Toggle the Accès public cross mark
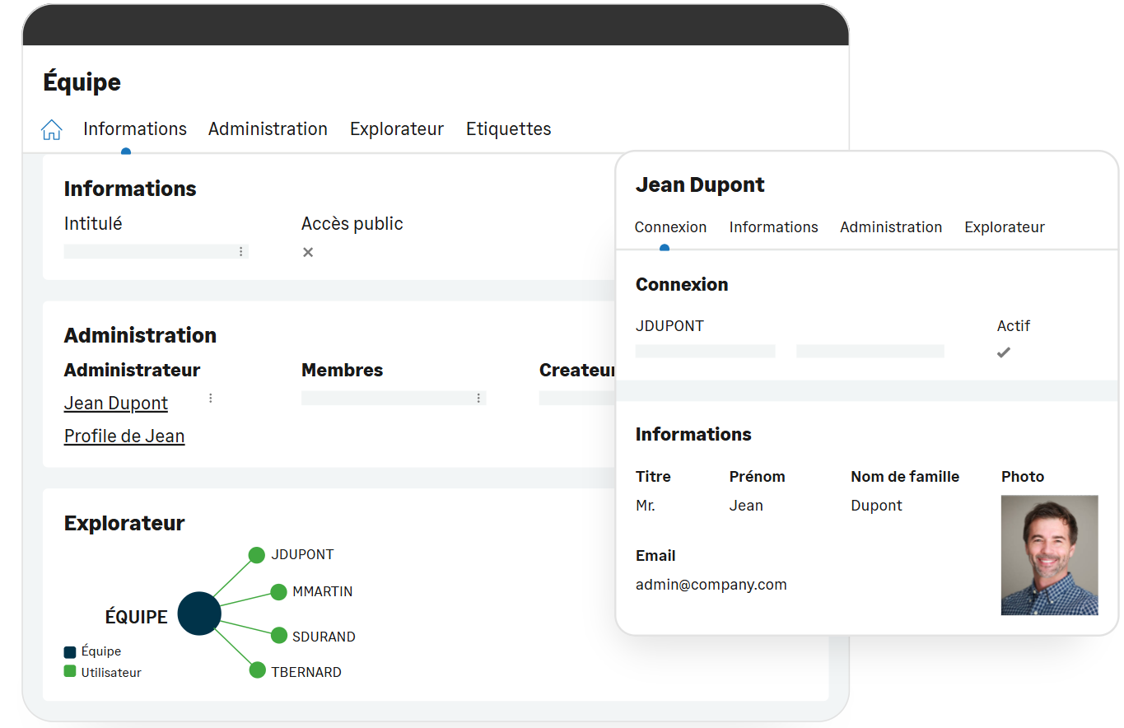 pos(308,252)
